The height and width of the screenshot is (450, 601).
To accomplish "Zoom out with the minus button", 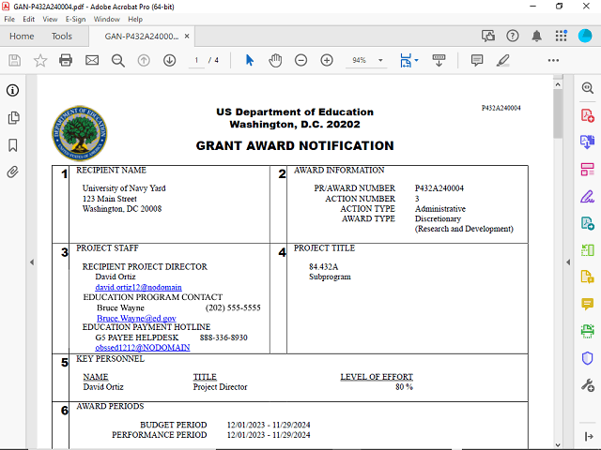I will pos(300,60).
